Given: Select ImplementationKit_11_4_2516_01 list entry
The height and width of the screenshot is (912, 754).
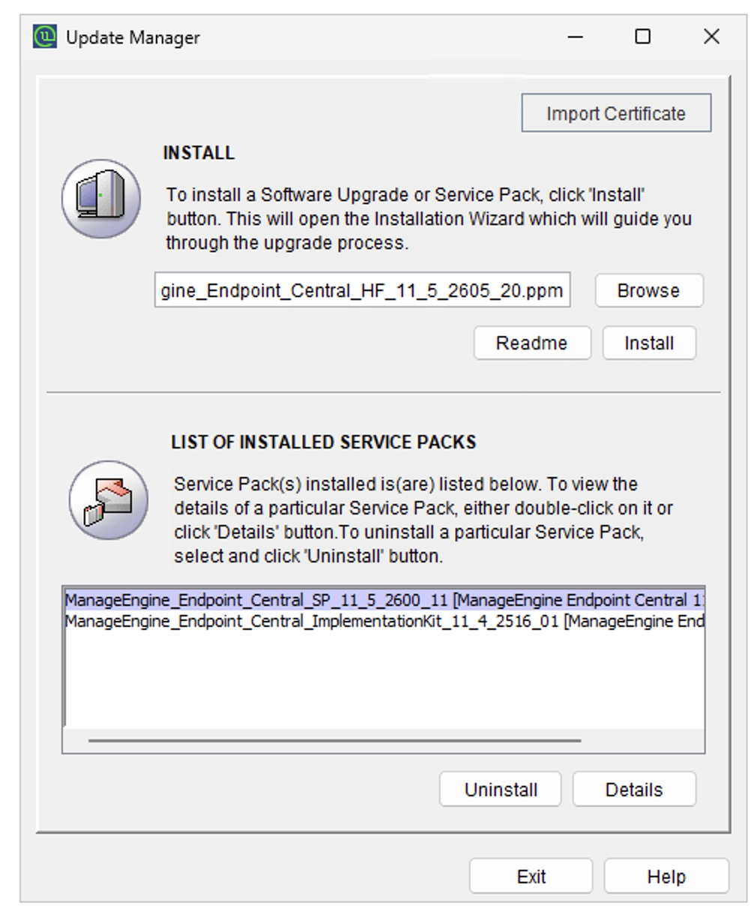Looking at the screenshot, I should point(384,621).
